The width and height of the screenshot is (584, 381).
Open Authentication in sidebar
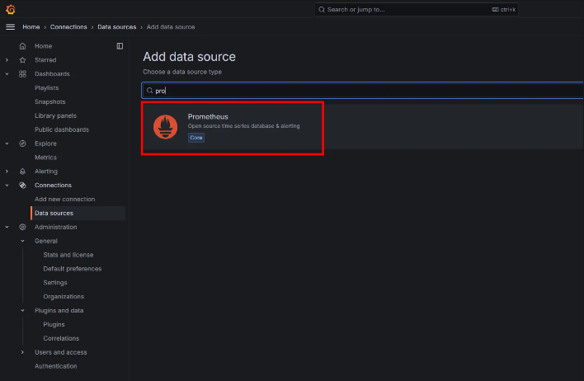56,366
